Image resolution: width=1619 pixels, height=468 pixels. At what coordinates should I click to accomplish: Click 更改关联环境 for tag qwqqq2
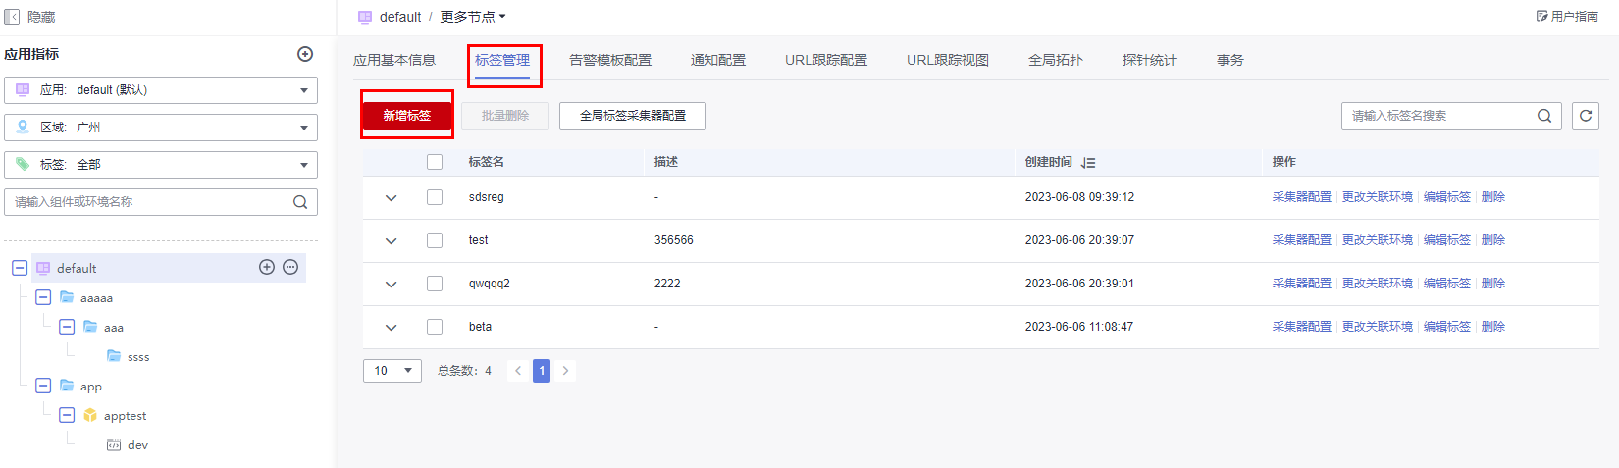click(x=1378, y=284)
